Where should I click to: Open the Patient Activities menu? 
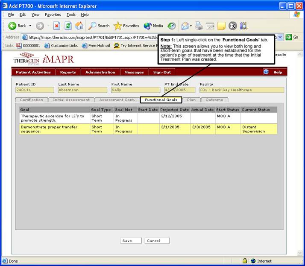click(x=33, y=72)
